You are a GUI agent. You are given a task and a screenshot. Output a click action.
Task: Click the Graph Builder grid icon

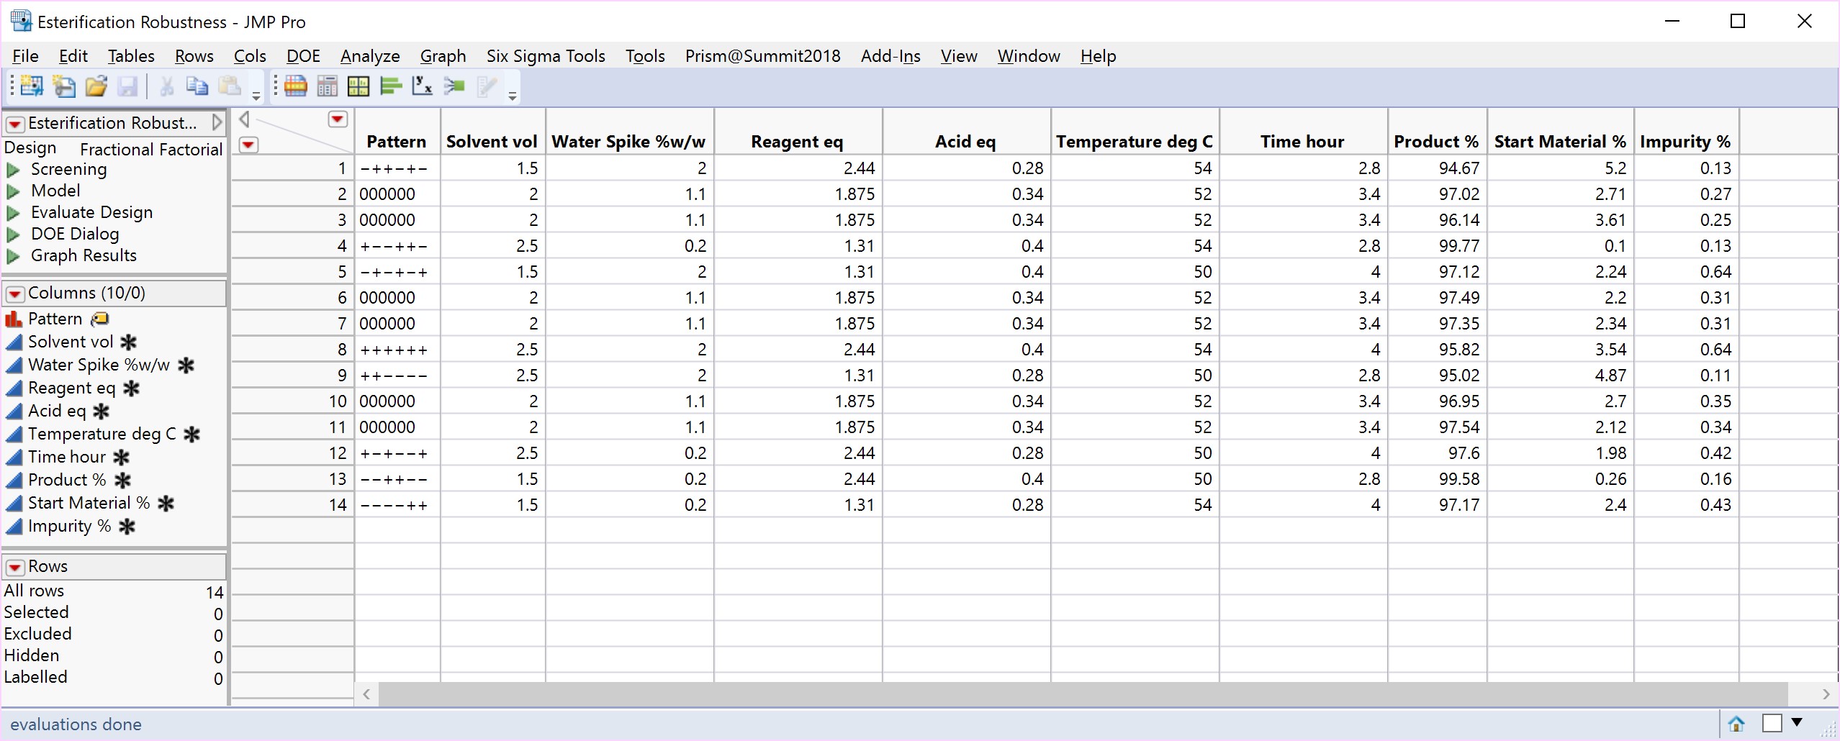pyautogui.click(x=358, y=86)
